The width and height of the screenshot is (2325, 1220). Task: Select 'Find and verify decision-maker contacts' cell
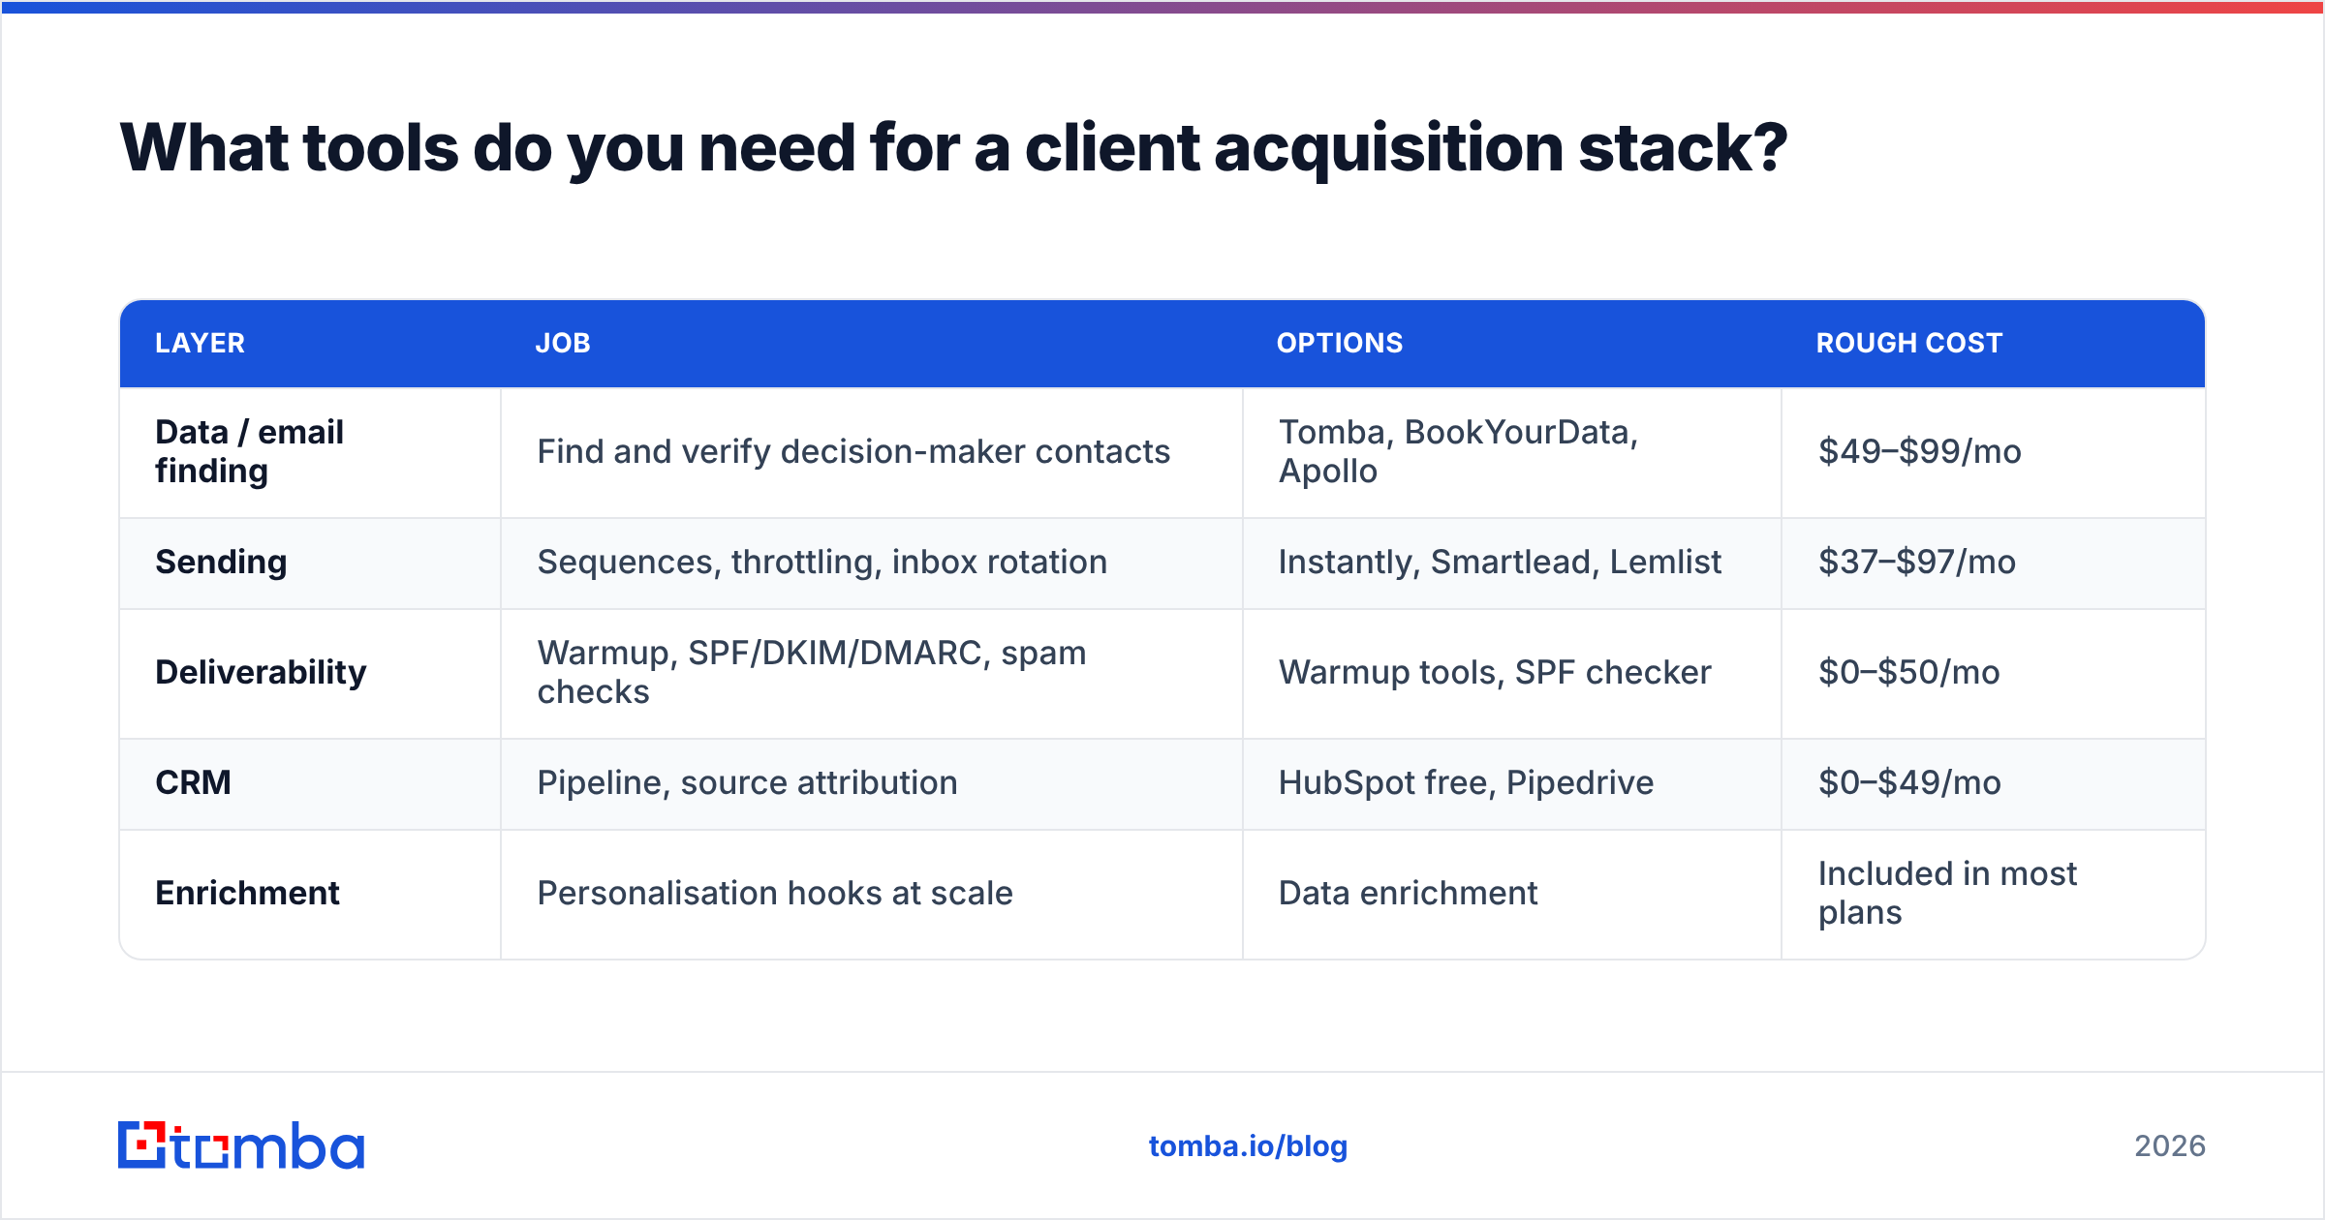871,452
